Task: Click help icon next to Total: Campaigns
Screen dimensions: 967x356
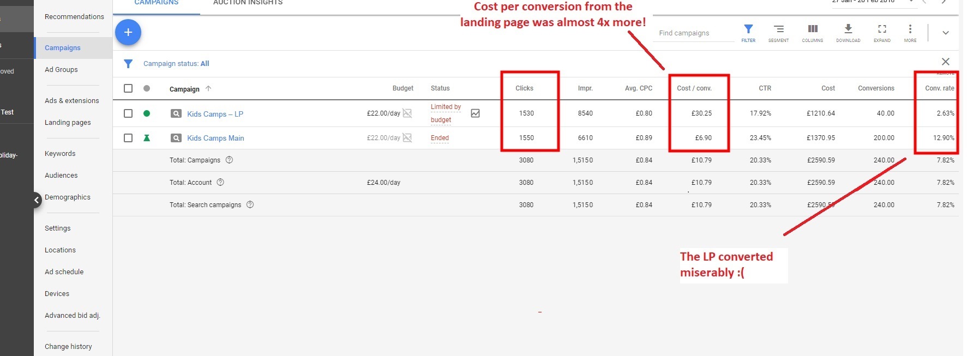Action: pyautogui.click(x=229, y=160)
